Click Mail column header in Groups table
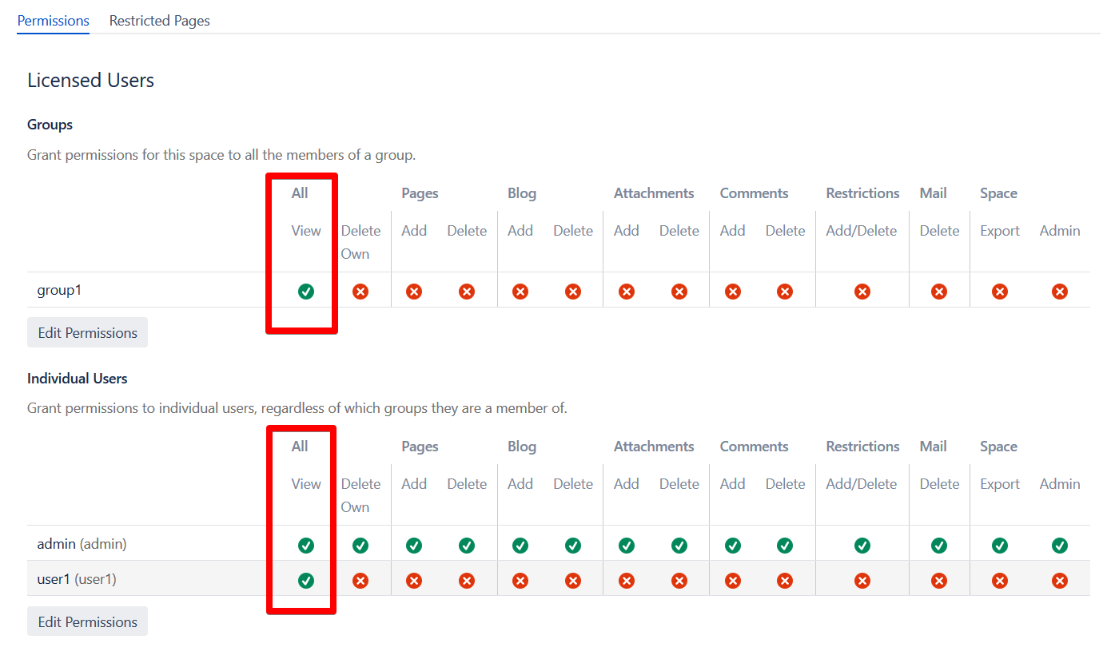 coord(933,193)
